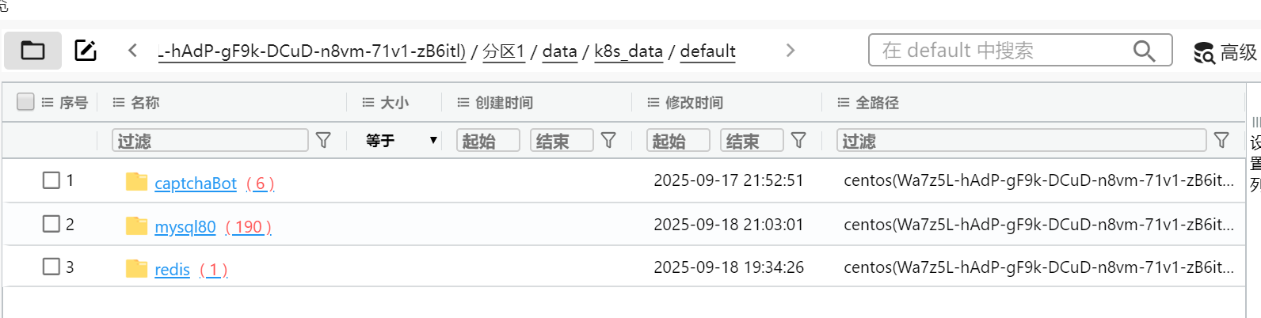Open the advanced search icon
Image resolution: width=1261 pixels, height=318 pixels.
coord(1204,52)
